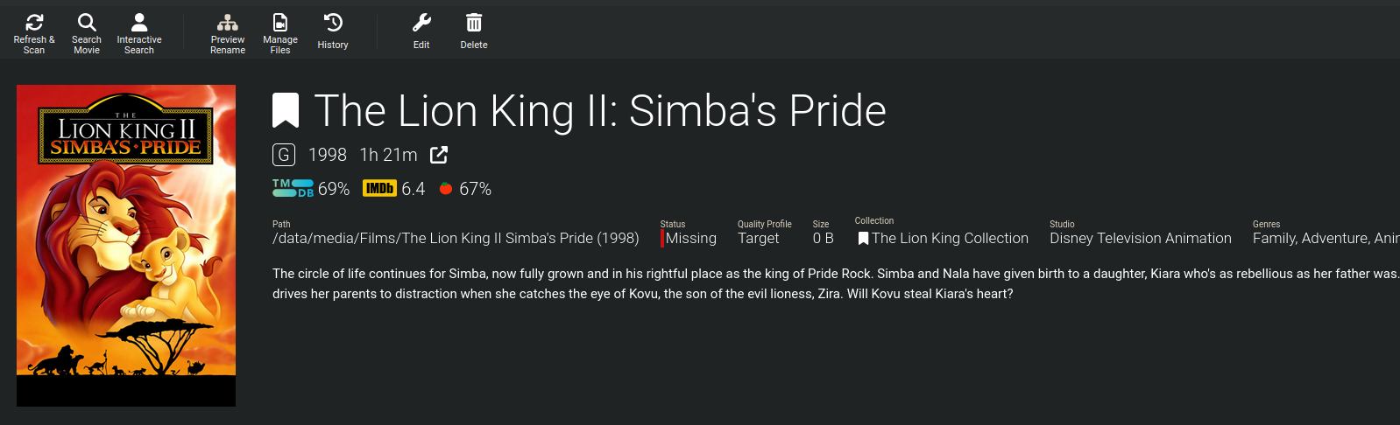The width and height of the screenshot is (1400, 425).
Task: Open external link icon next to runtime
Action: (x=439, y=155)
